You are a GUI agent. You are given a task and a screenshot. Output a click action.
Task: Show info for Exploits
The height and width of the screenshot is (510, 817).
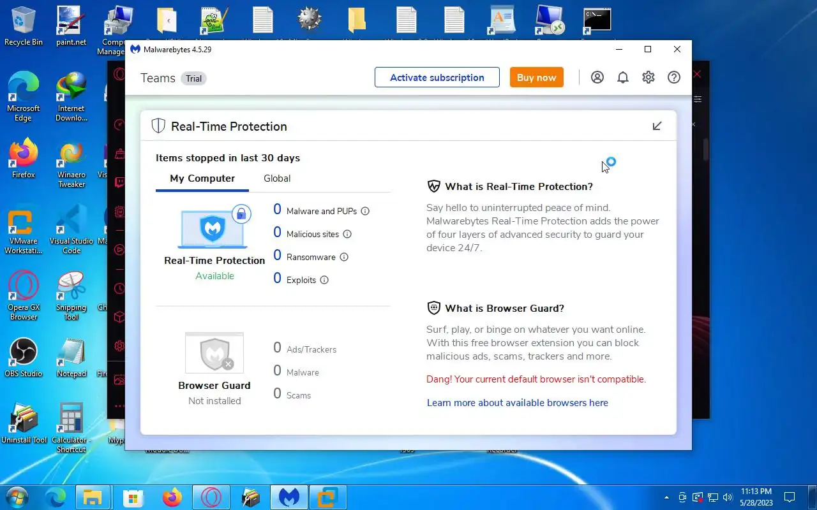point(324,280)
